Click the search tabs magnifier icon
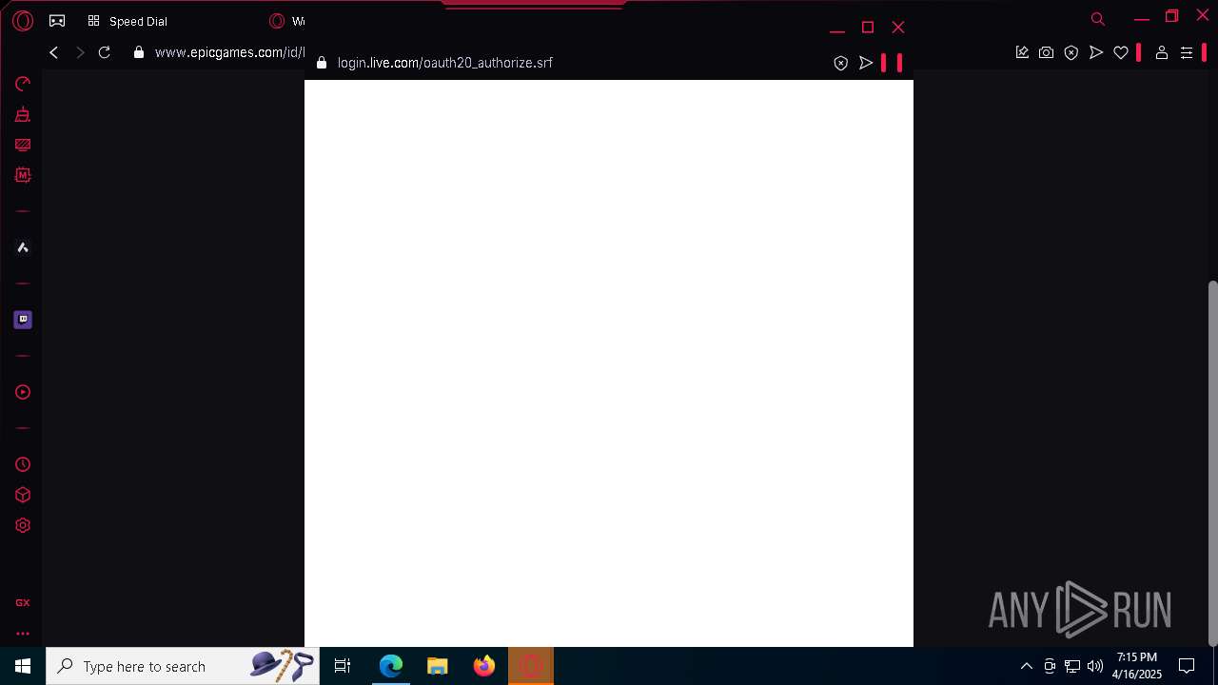The image size is (1218, 685). click(1097, 19)
